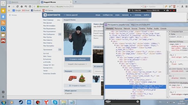The width and height of the screenshot is (188, 105).
Task: Click the ВКонтакте logo
Action: (52, 15)
